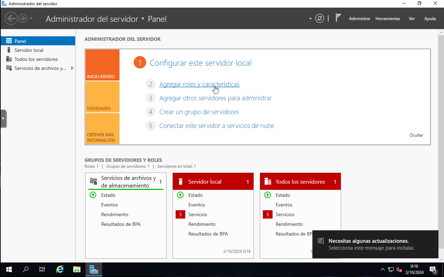Open Task View in the taskbar

(42, 269)
